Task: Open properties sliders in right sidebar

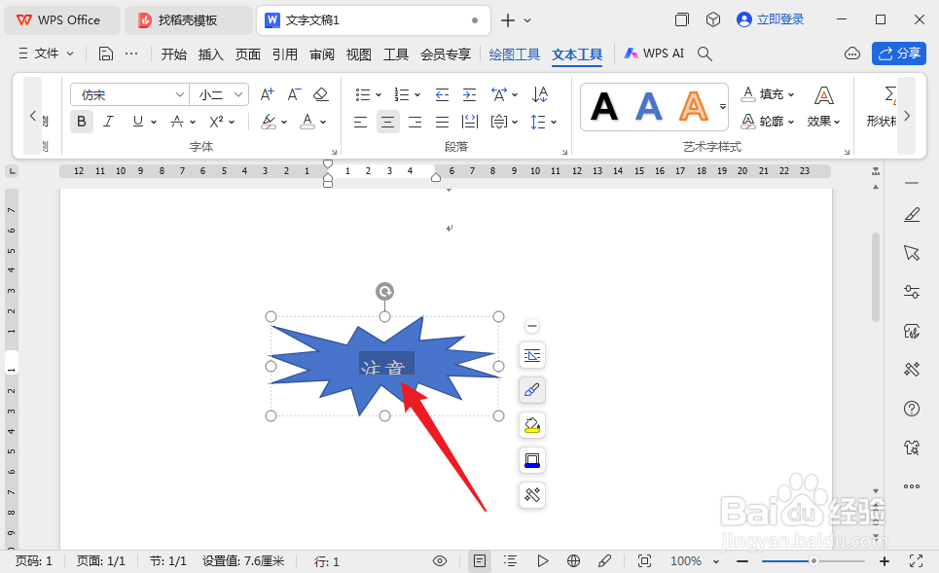Action: coord(912,292)
